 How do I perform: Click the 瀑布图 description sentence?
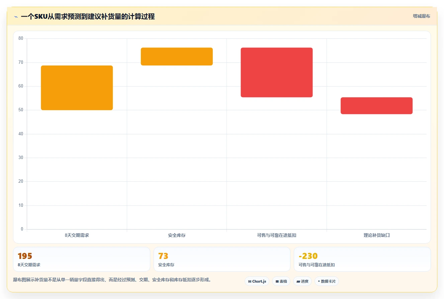click(112, 280)
